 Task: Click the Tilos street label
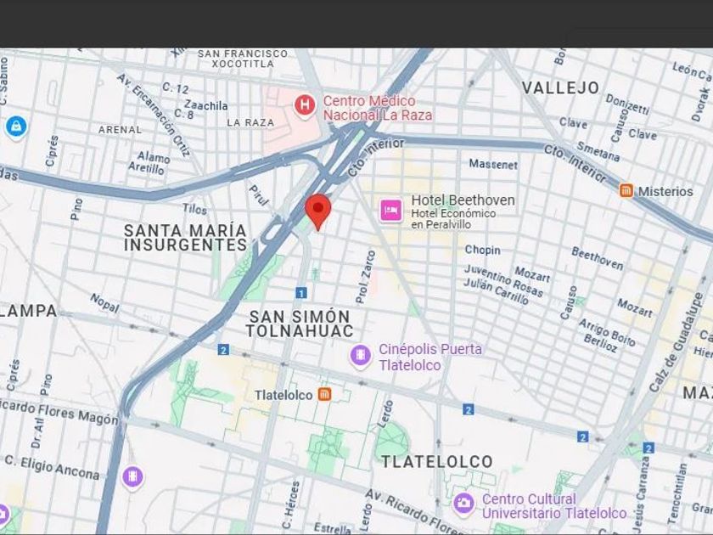194,209
